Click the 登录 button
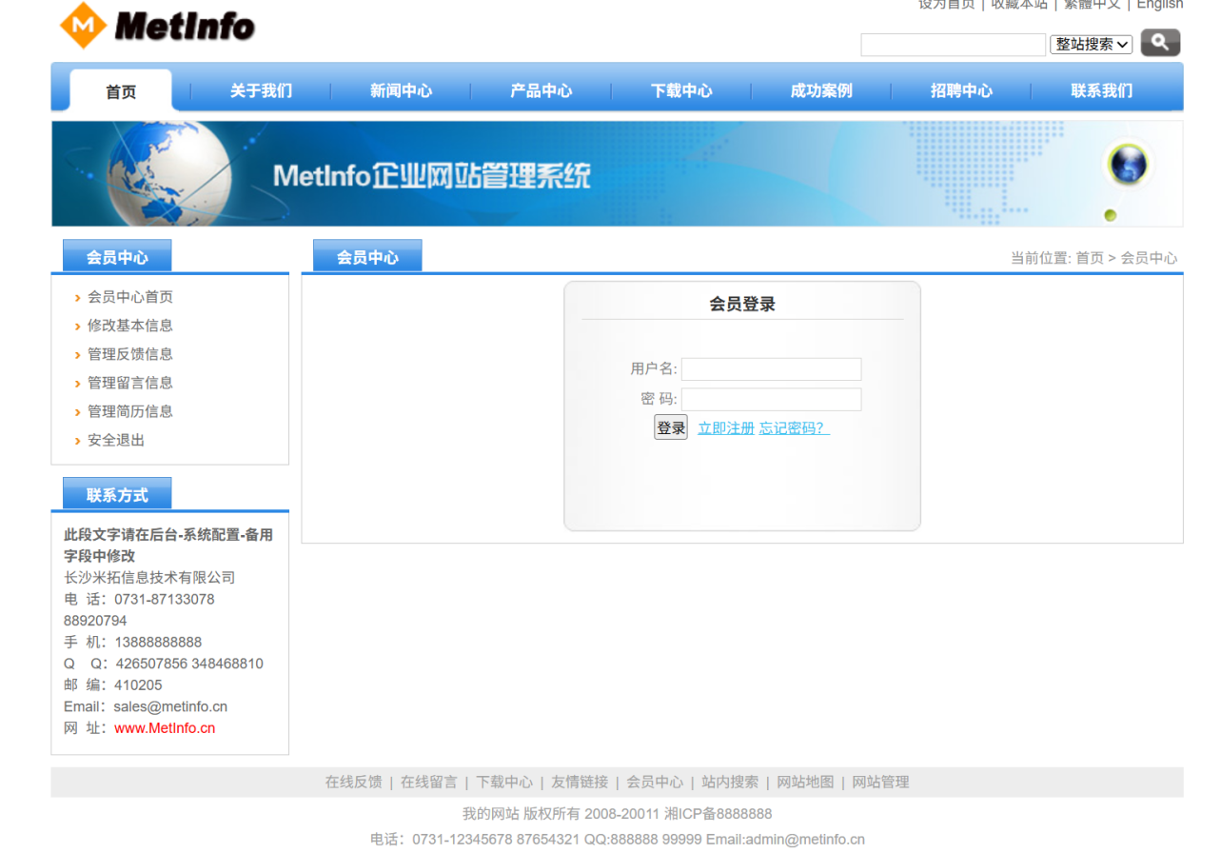This screenshot has width=1221, height=853. pos(671,427)
